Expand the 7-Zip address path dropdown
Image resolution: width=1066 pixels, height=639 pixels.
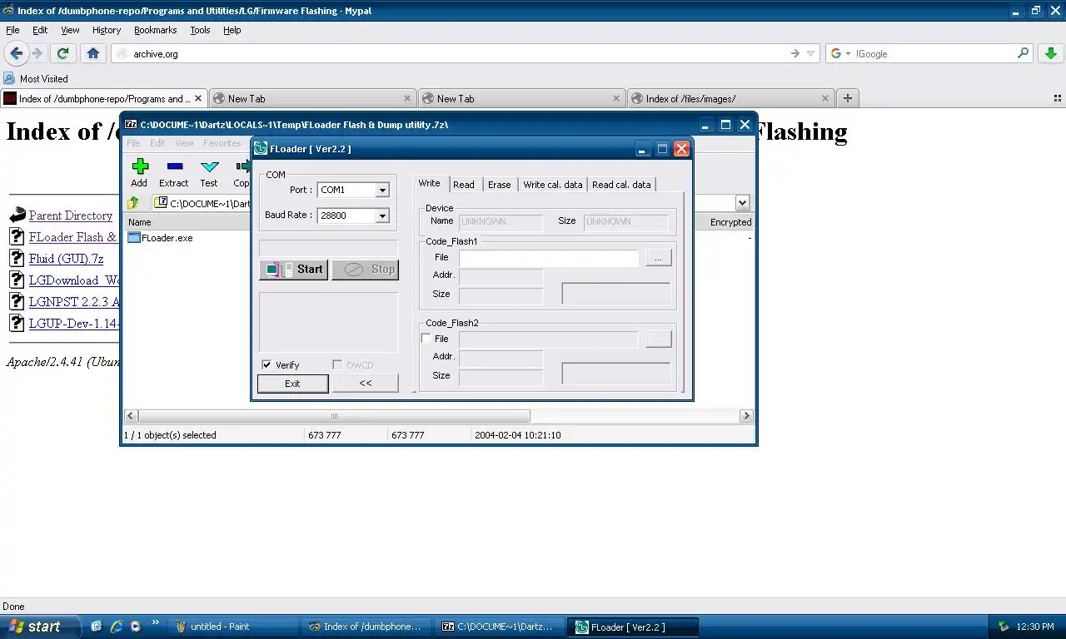[x=742, y=203]
